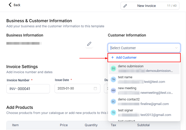
Task: Click the New Invoice title field
Action: click(x=150, y=6)
